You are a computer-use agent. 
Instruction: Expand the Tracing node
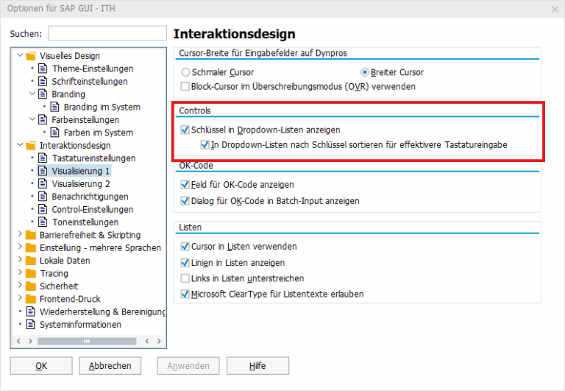point(20,272)
